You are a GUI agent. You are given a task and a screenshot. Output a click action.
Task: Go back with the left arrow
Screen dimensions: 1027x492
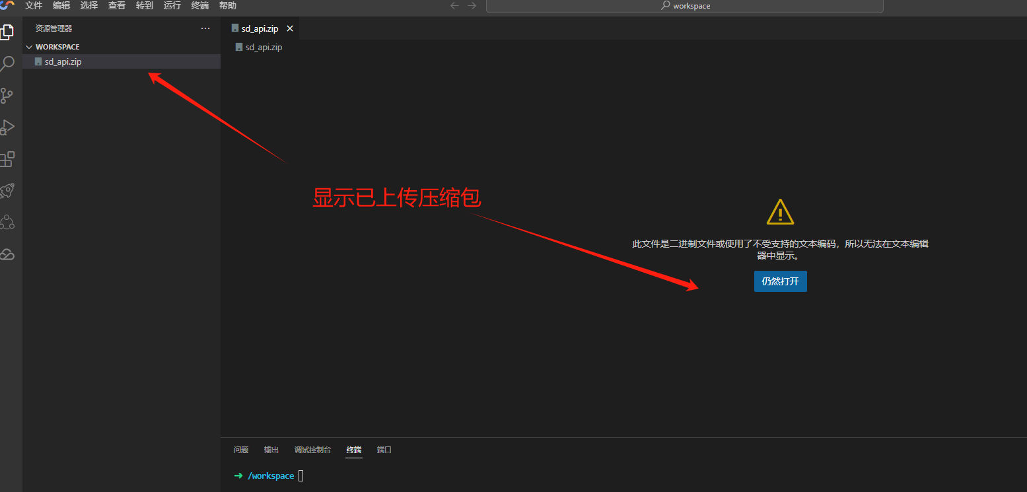454,5
